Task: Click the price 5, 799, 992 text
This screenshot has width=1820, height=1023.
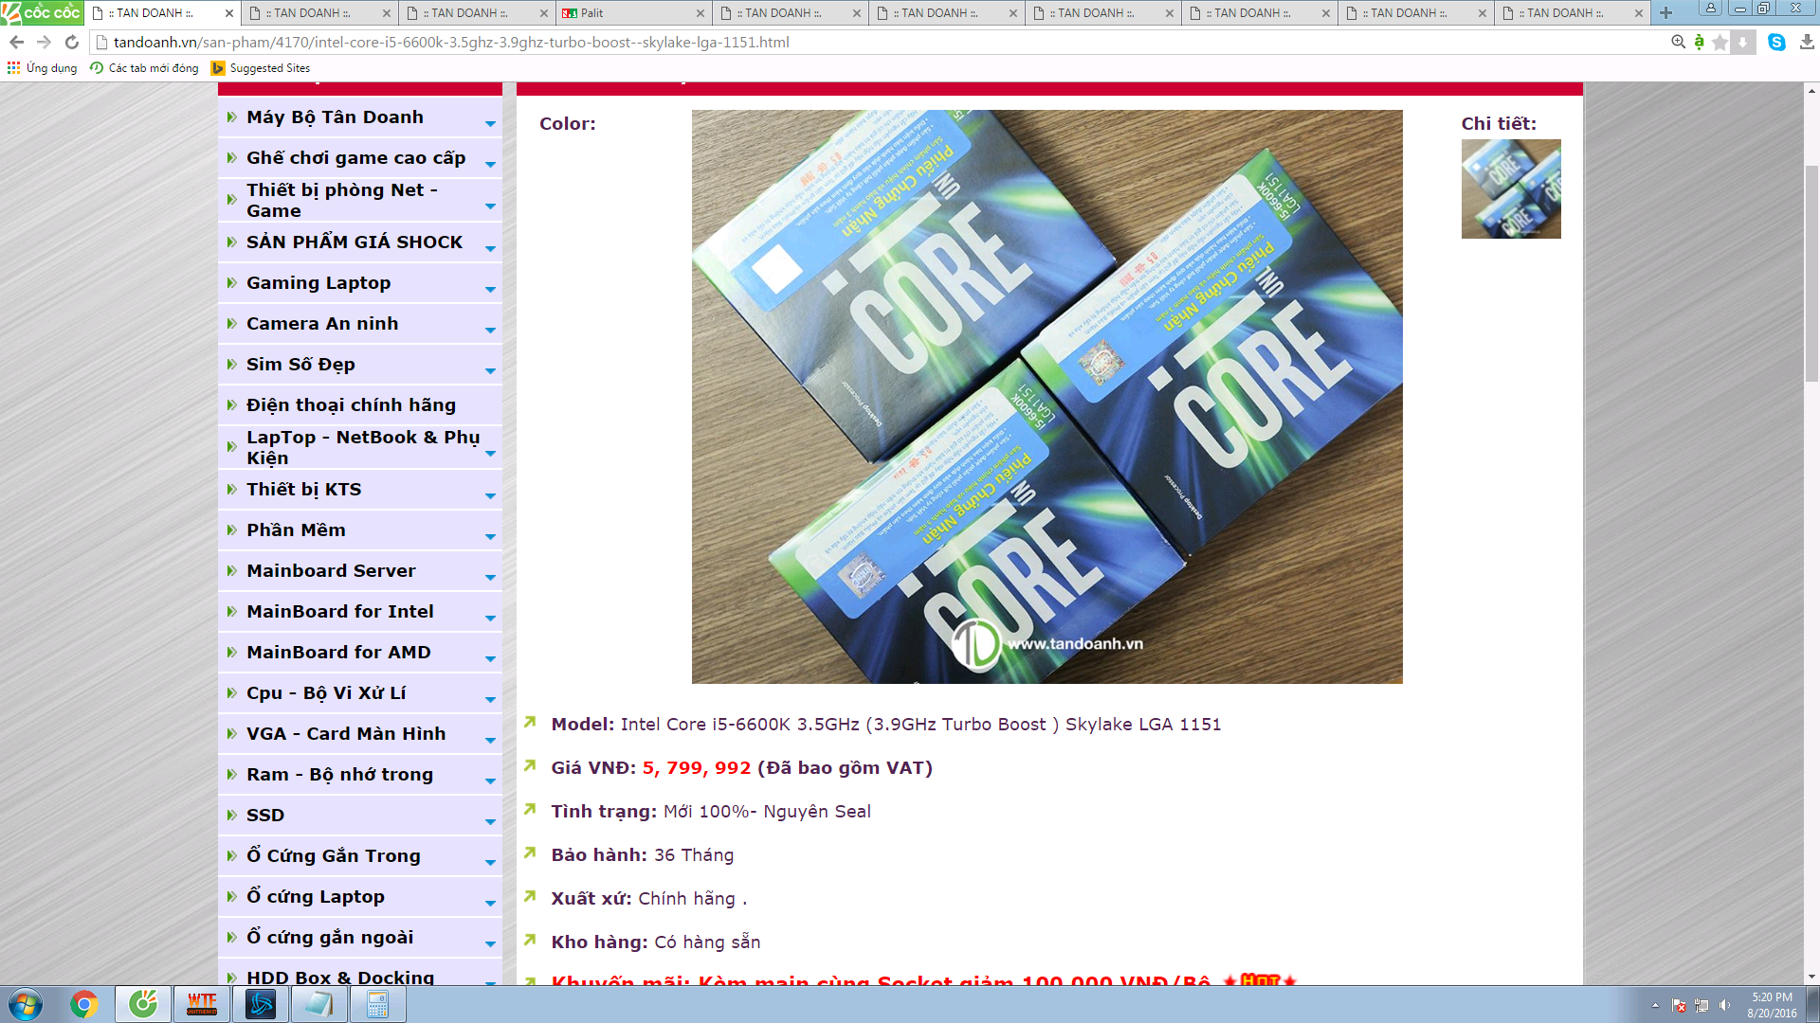Action: (697, 767)
